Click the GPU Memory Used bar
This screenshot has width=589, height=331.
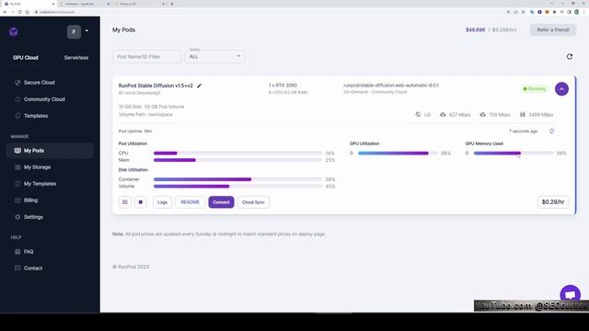pyautogui.click(x=514, y=154)
